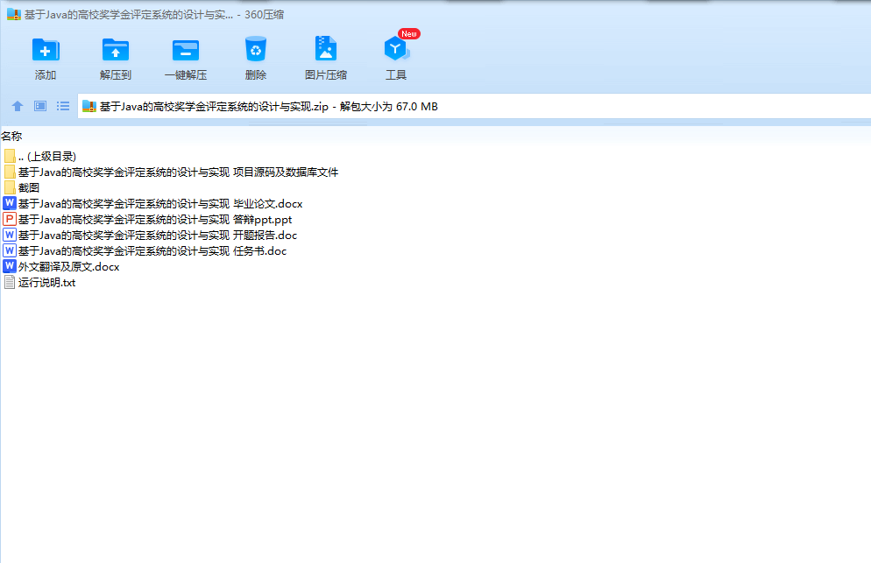Viewport: 871px width, 563px height.
Task: Click the New badge on 工具 icon
Action: coord(409,34)
